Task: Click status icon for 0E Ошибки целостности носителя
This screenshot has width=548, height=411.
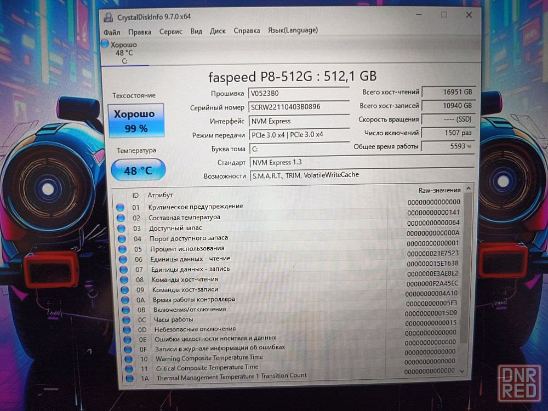Action: point(128,339)
